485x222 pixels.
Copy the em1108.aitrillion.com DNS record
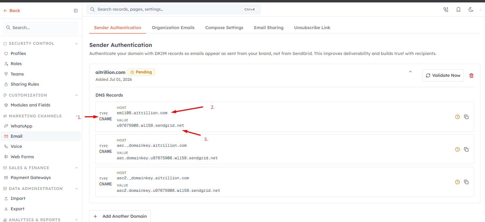coord(466,117)
